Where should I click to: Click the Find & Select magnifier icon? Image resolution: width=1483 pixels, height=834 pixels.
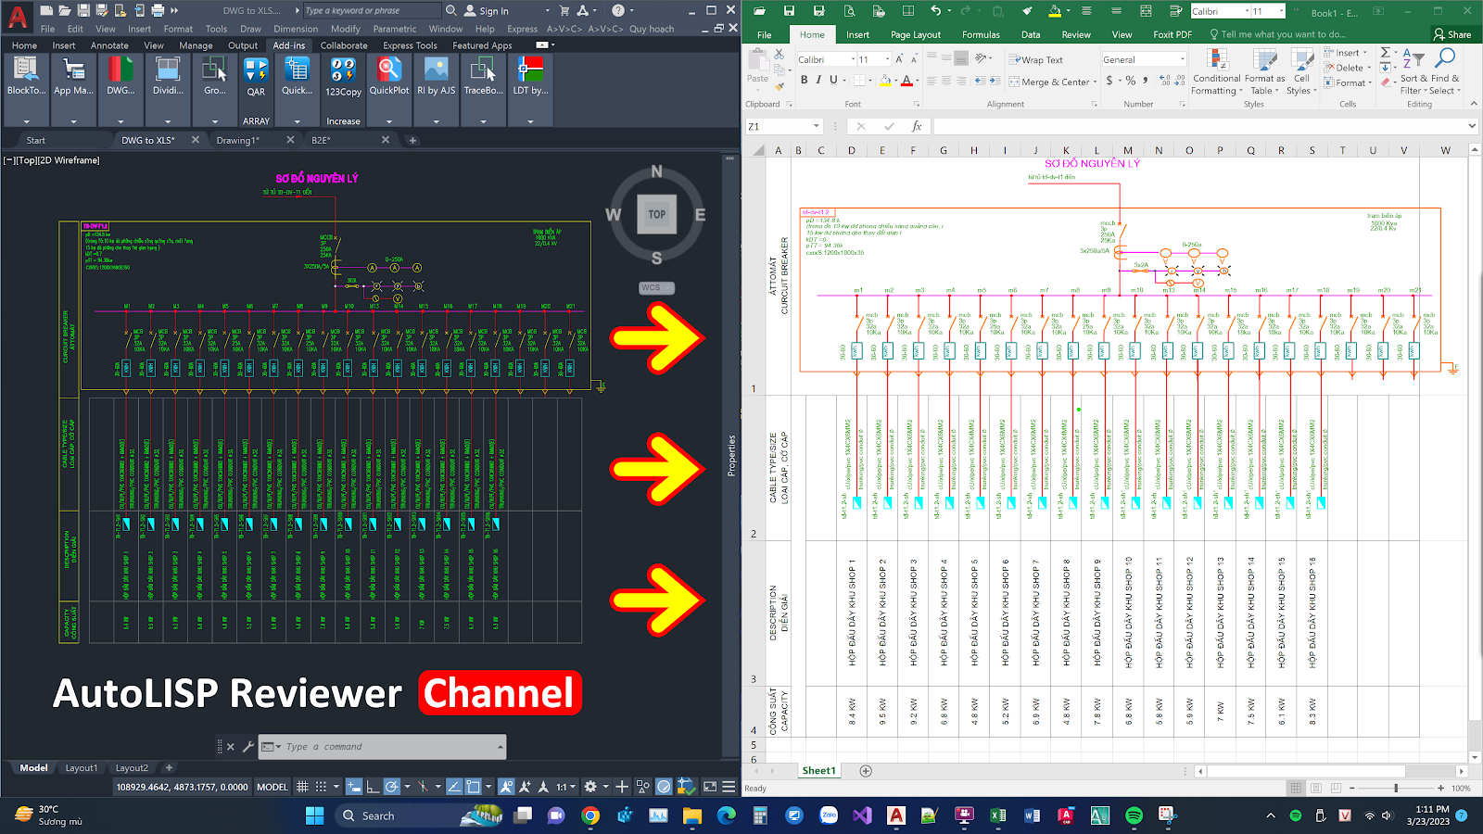click(1445, 58)
